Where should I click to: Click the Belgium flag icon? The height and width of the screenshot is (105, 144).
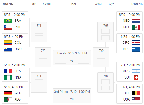(x=136, y=93)
